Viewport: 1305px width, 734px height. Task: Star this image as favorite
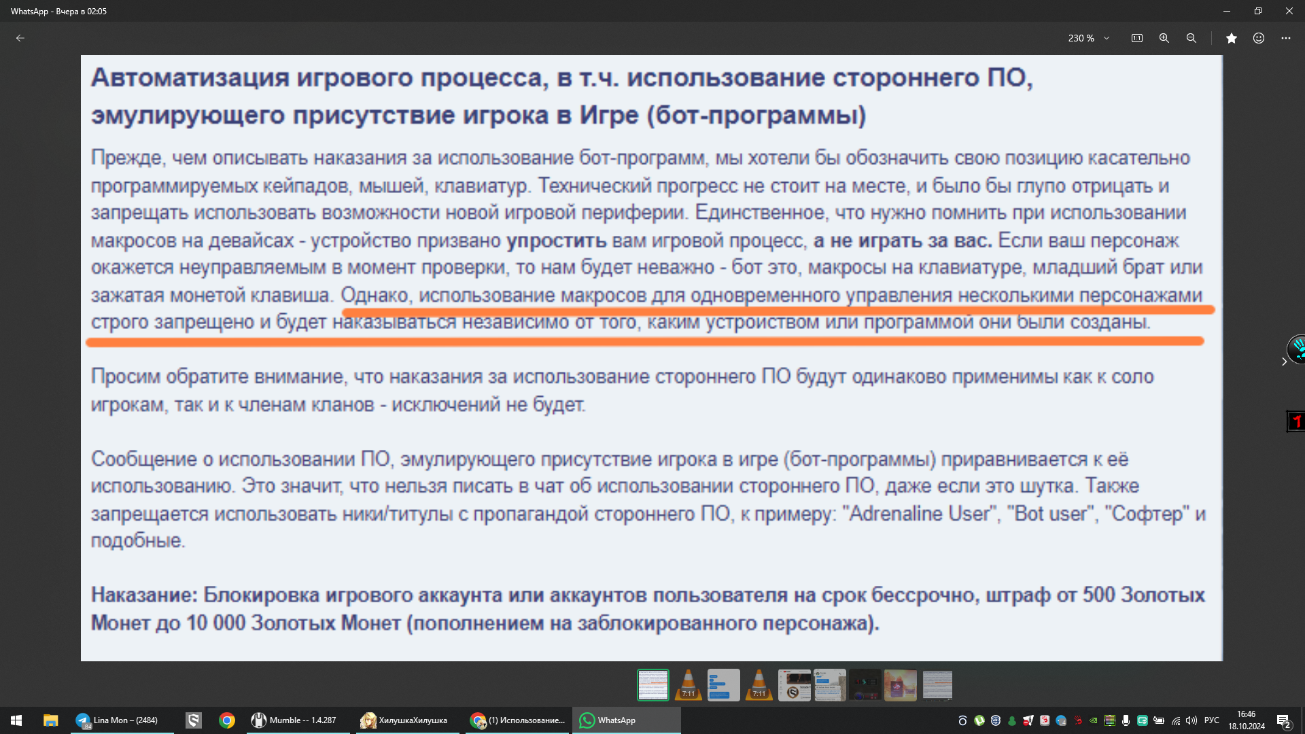coord(1231,38)
